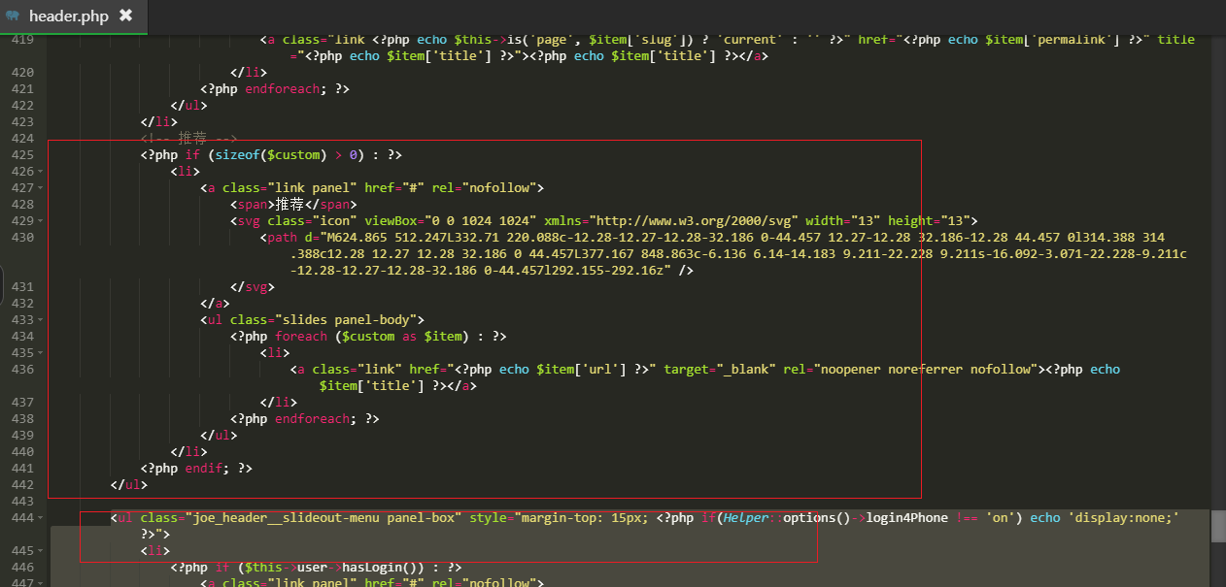Click the PHP elephant icon on the tab
The image size is (1226, 587).
[x=12, y=16]
